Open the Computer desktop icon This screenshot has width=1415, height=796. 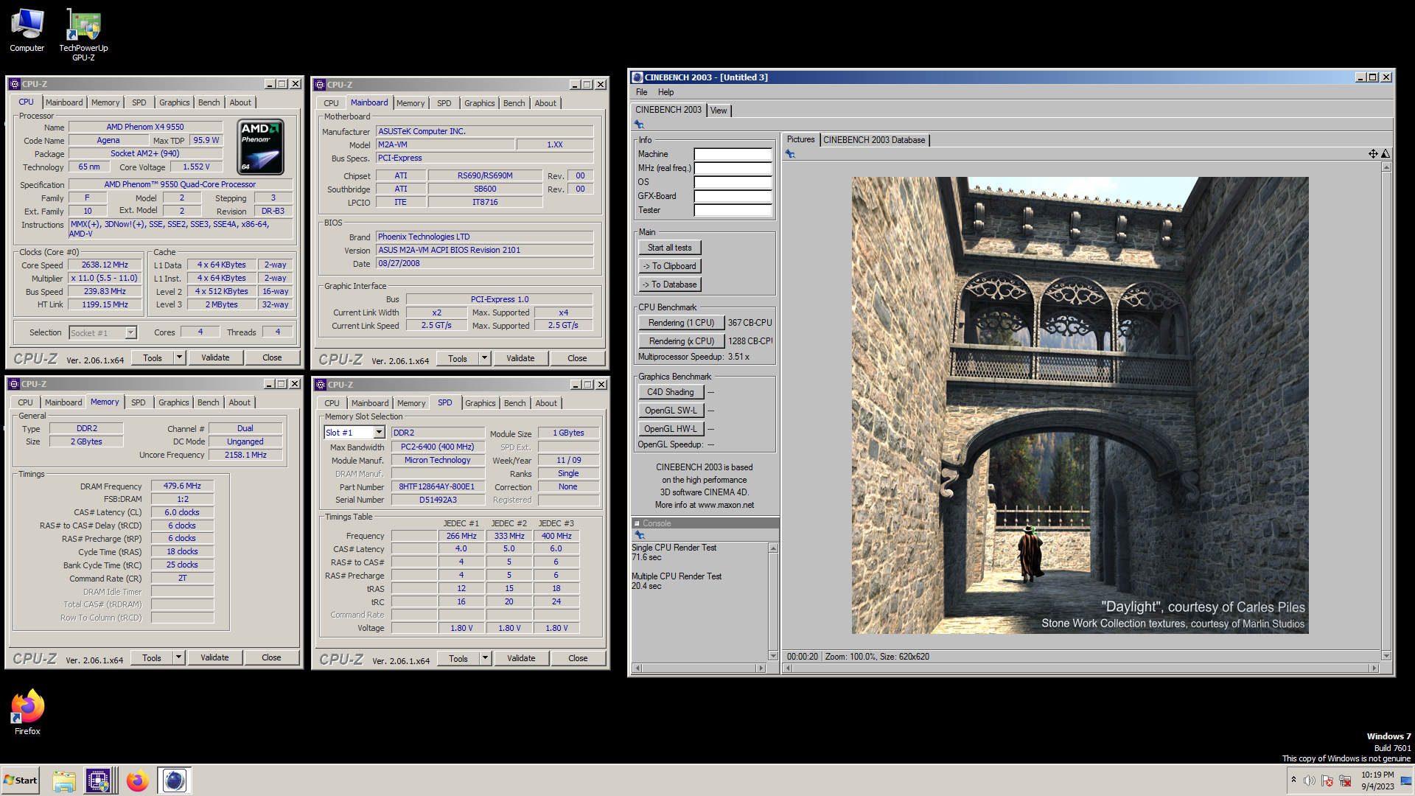point(27,30)
